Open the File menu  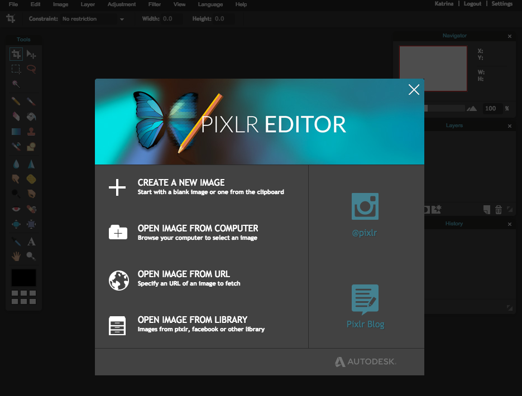pos(13,4)
